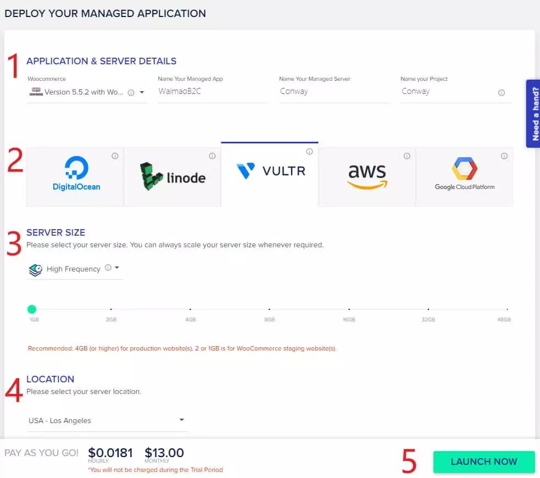Open USA - Los Angeles location dropdown
The image size is (540, 478).
tap(107, 420)
